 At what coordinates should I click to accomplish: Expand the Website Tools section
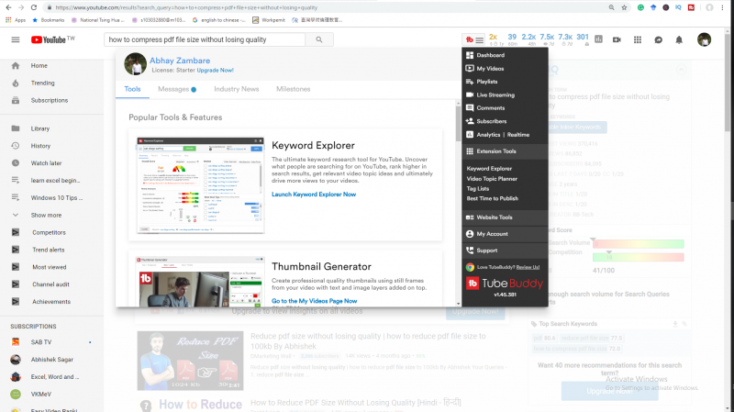(494, 217)
